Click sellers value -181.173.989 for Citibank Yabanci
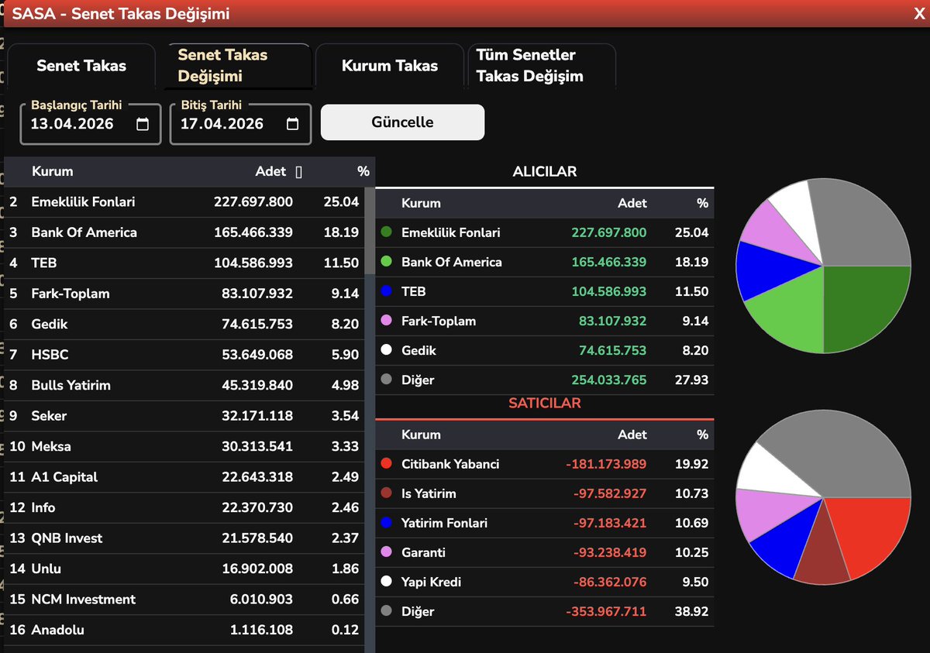The image size is (930, 653). pos(606,465)
